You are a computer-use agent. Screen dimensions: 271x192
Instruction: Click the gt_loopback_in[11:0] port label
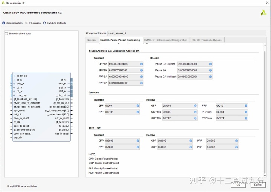[25, 99]
